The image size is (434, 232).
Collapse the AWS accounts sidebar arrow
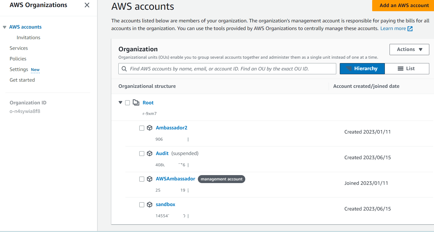click(4, 27)
